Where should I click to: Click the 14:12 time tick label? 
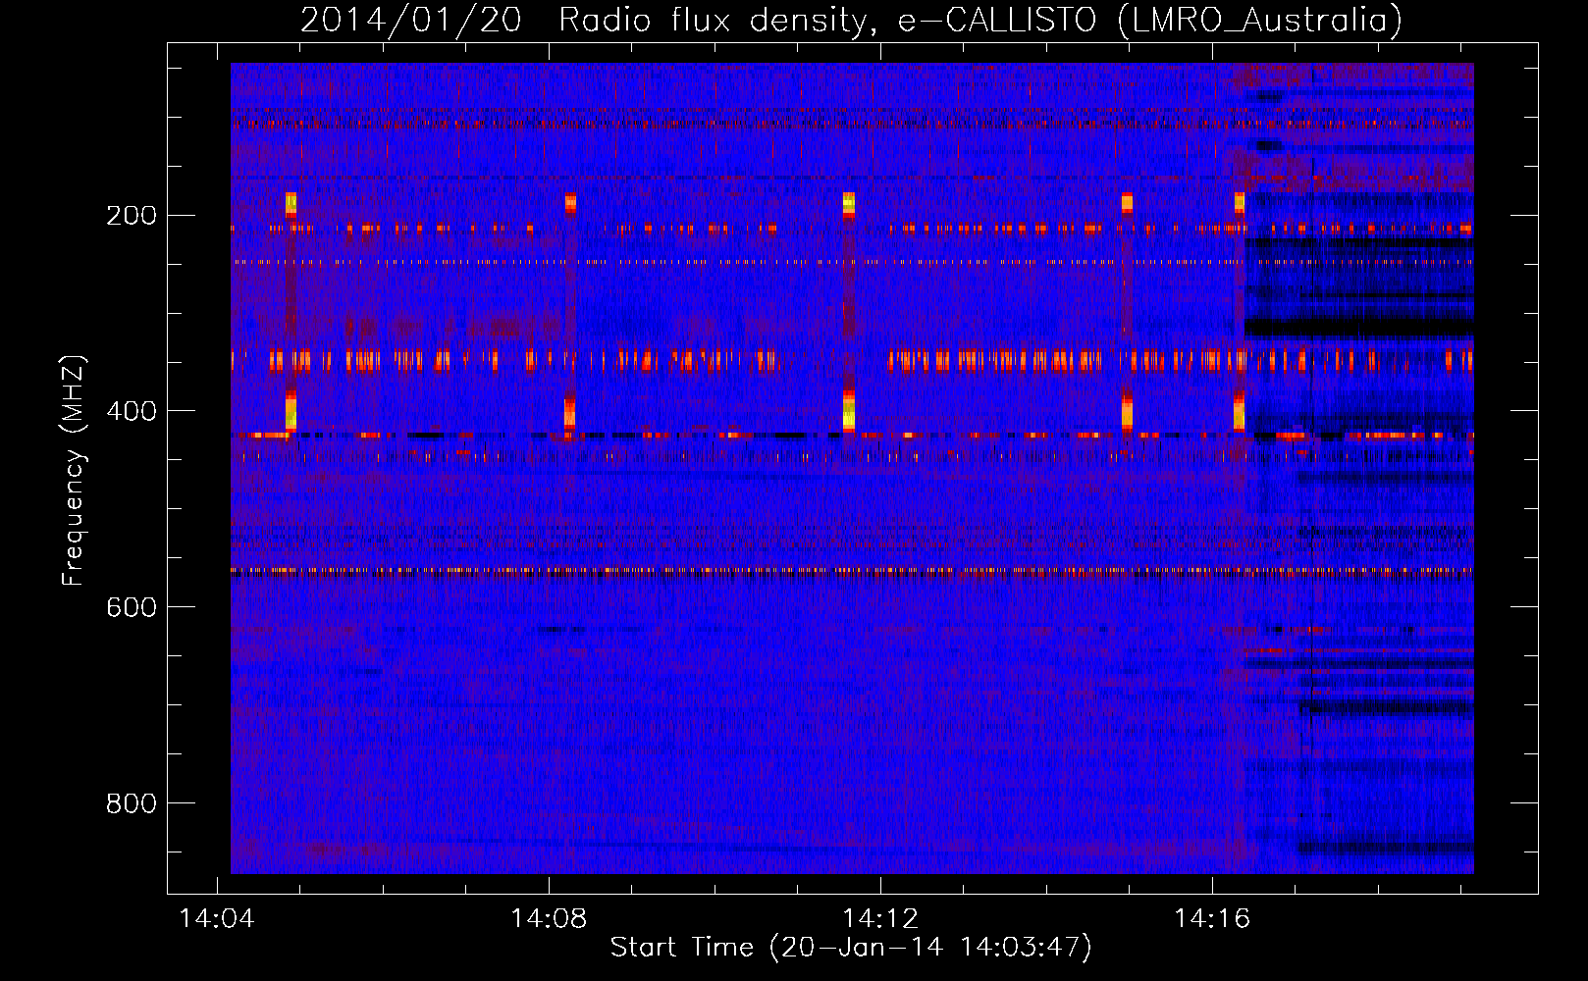pyautogui.click(x=880, y=918)
